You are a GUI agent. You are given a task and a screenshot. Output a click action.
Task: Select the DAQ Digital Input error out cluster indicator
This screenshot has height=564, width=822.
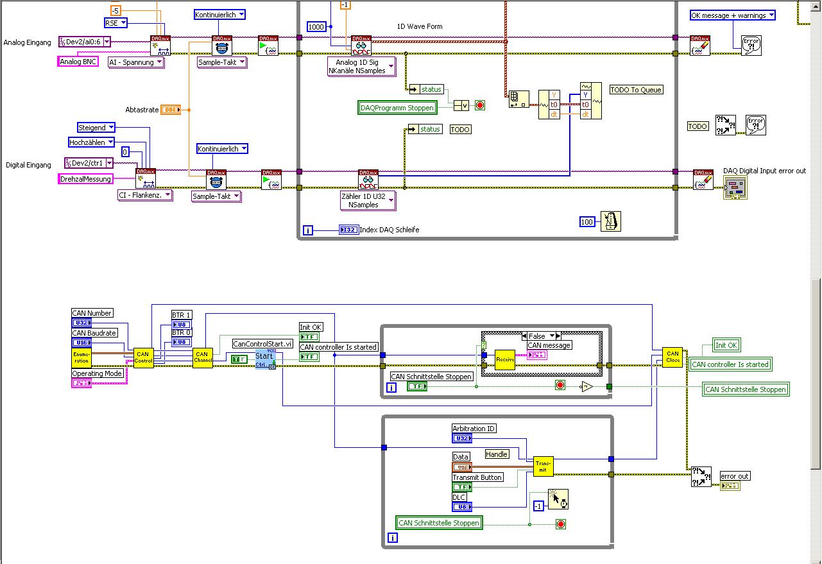click(735, 187)
